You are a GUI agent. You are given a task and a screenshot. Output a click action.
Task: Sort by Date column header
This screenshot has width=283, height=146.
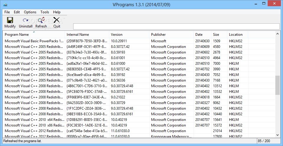point(202,35)
